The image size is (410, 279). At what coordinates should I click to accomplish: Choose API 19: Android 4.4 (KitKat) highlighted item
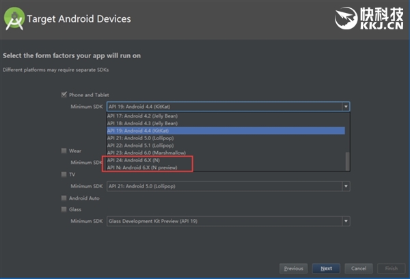click(226, 131)
